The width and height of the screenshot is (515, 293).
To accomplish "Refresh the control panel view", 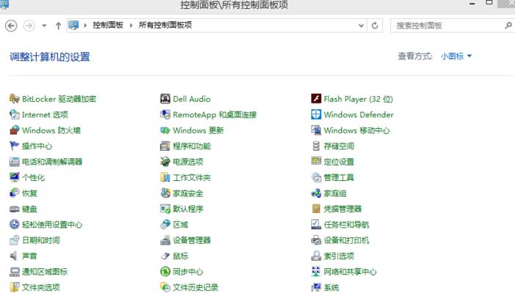I will [x=375, y=26].
